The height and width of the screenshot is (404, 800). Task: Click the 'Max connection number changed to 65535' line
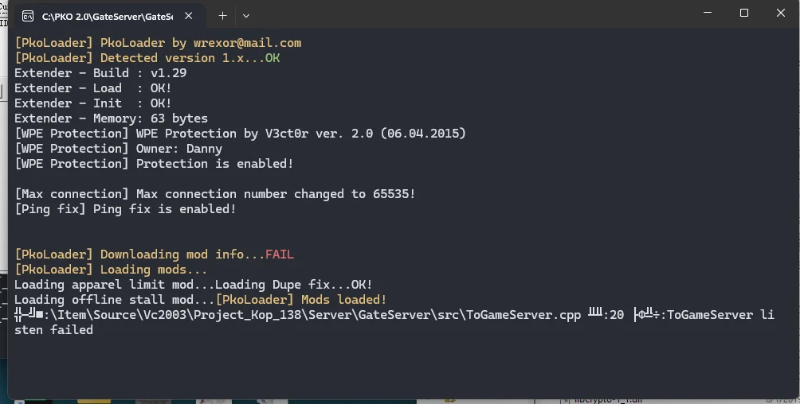coord(215,194)
